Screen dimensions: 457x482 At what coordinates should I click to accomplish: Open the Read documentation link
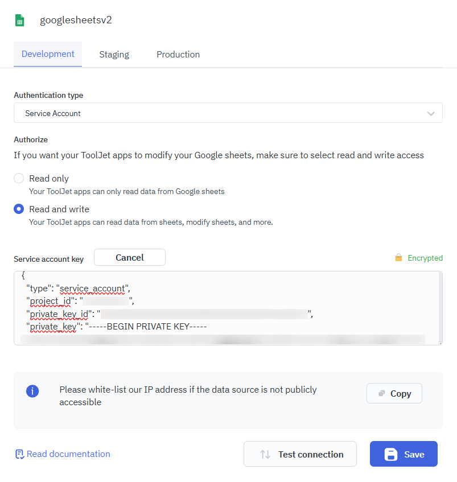pyautogui.click(x=68, y=454)
